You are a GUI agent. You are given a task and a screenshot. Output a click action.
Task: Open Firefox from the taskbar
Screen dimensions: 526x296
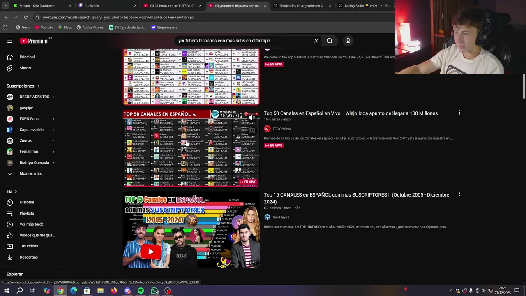coord(114,291)
